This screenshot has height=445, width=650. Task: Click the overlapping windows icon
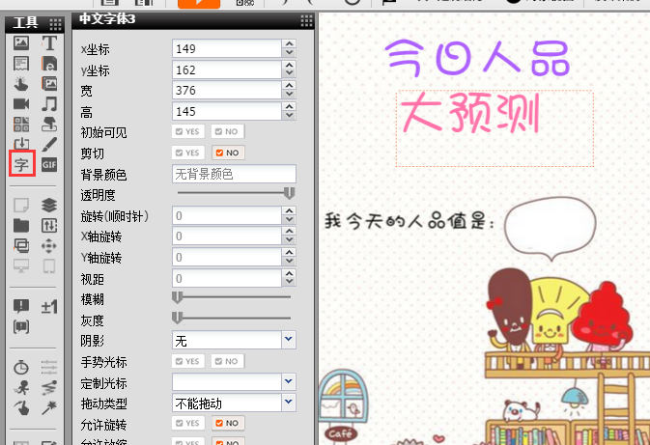coord(21,246)
